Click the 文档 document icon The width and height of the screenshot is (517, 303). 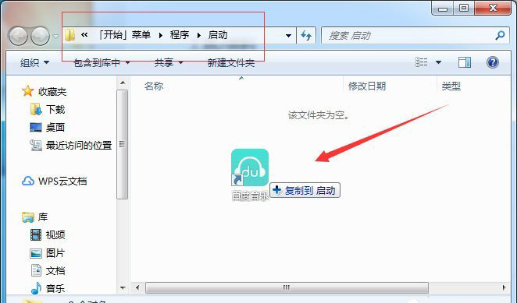tap(36, 270)
